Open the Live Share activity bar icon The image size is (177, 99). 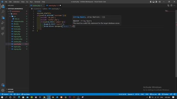3,34
